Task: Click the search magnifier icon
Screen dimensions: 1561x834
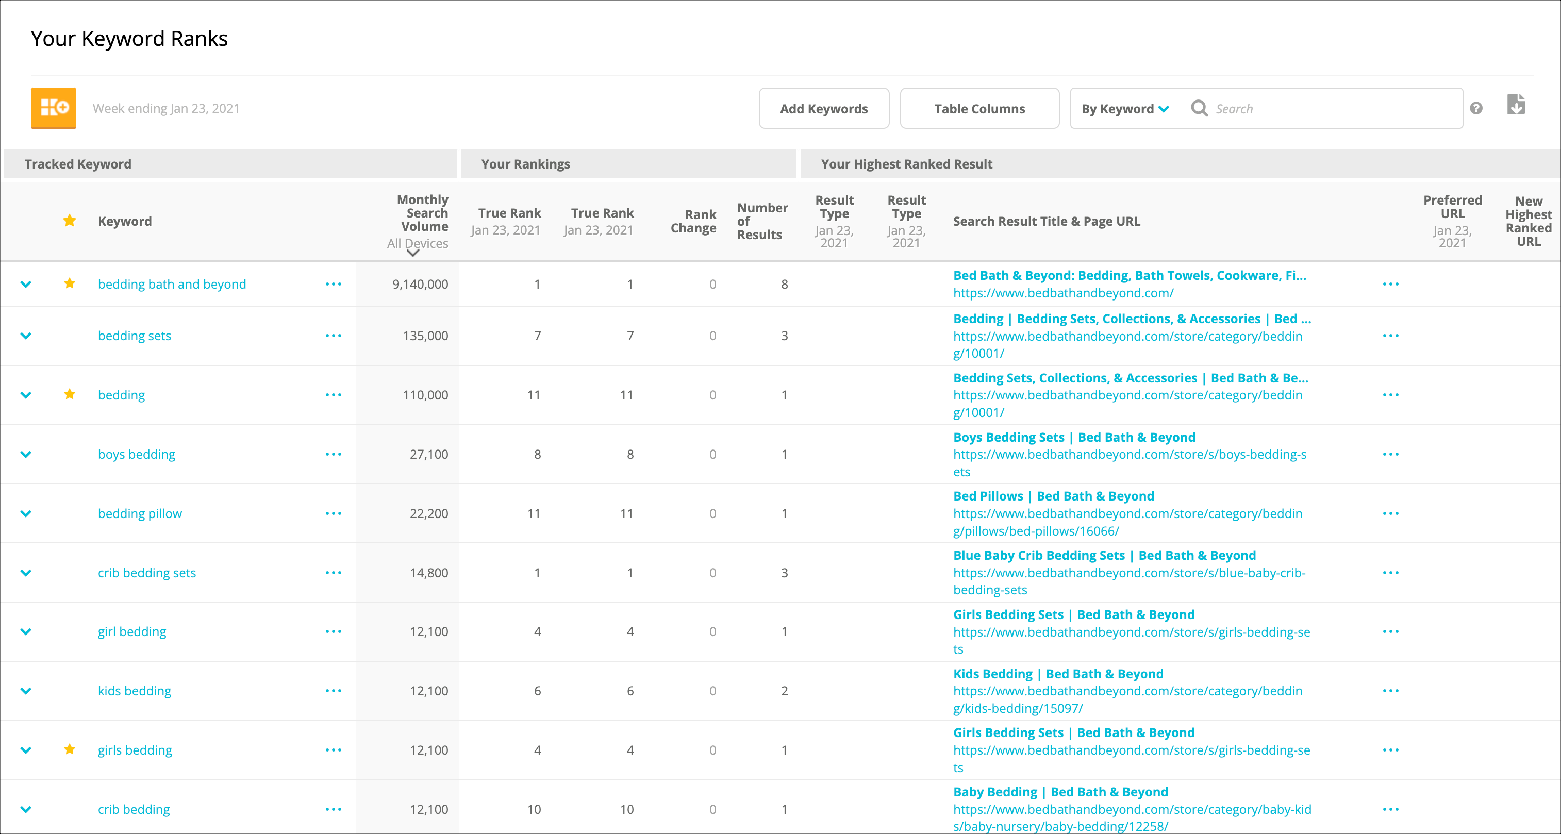Action: (x=1199, y=108)
